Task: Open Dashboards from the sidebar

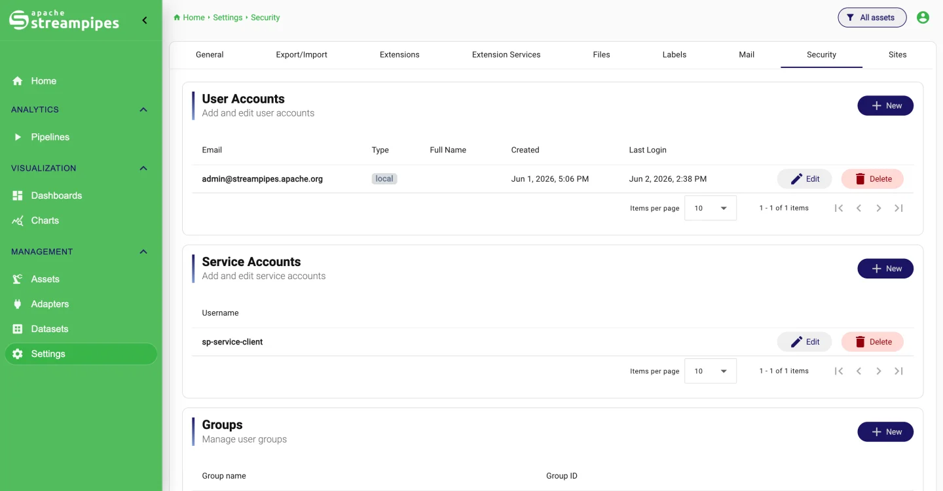Action: coord(81,195)
